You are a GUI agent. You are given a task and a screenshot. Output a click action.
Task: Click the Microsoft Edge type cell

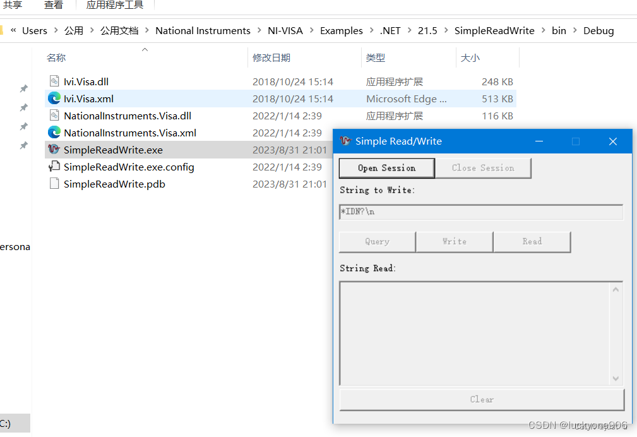point(406,99)
